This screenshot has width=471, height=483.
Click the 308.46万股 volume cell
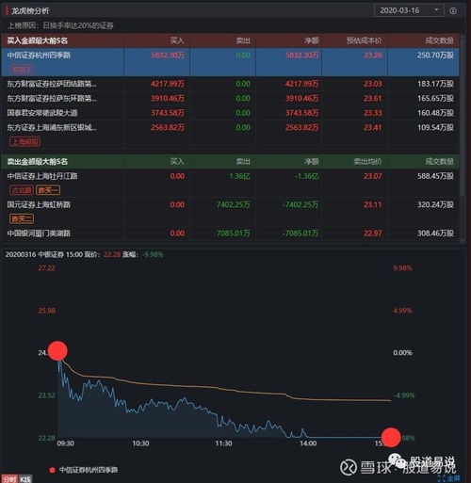[435, 233]
